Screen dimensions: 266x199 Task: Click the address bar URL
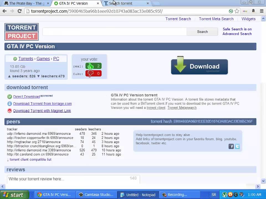pos(97,11)
